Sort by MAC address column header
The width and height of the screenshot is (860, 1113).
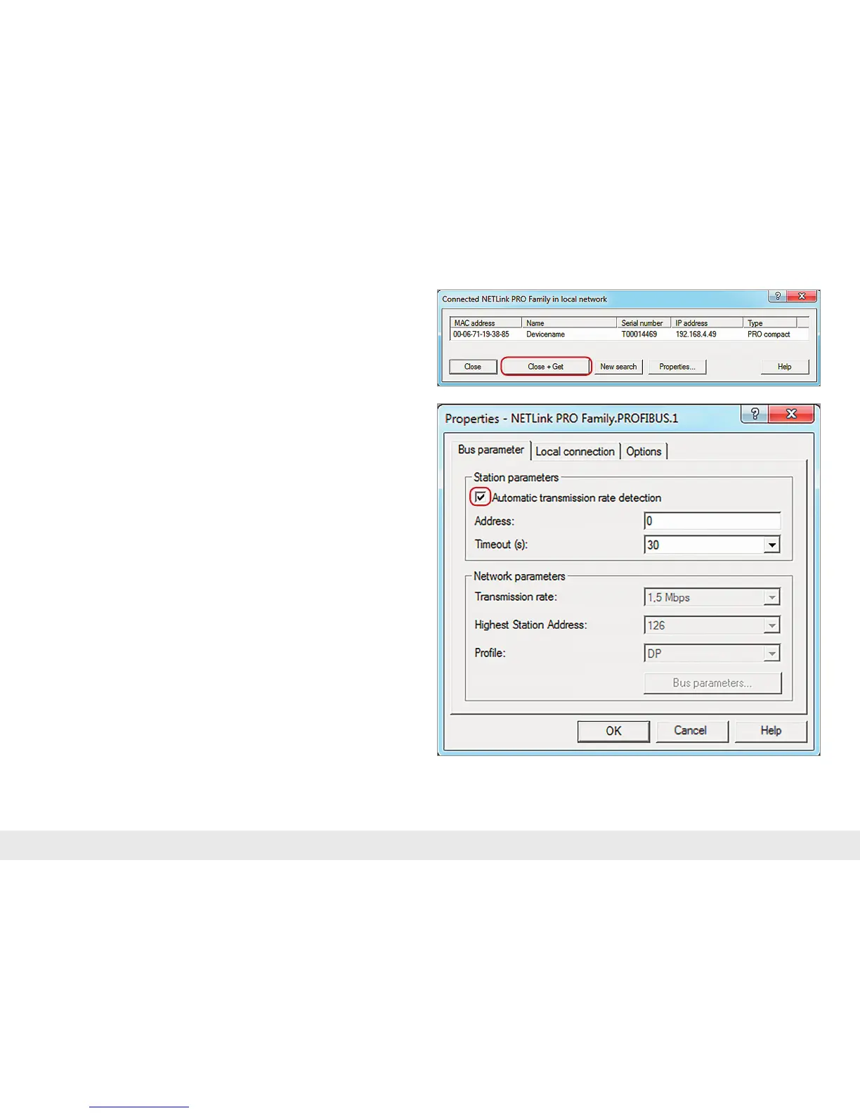pos(486,323)
